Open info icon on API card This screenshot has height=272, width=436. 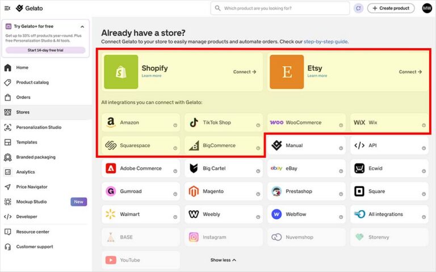click(x=424, y=148)
